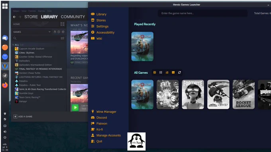Select Horizon Chase Turbo in Steam list
This screenshot has width=271, height=152.
27,73
